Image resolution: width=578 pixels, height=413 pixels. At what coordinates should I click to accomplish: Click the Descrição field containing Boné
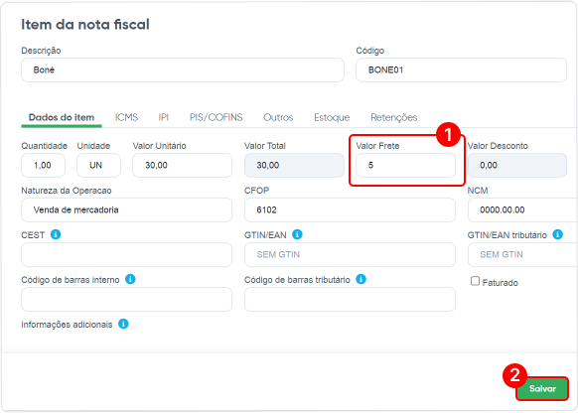click(x=183, y=70)
